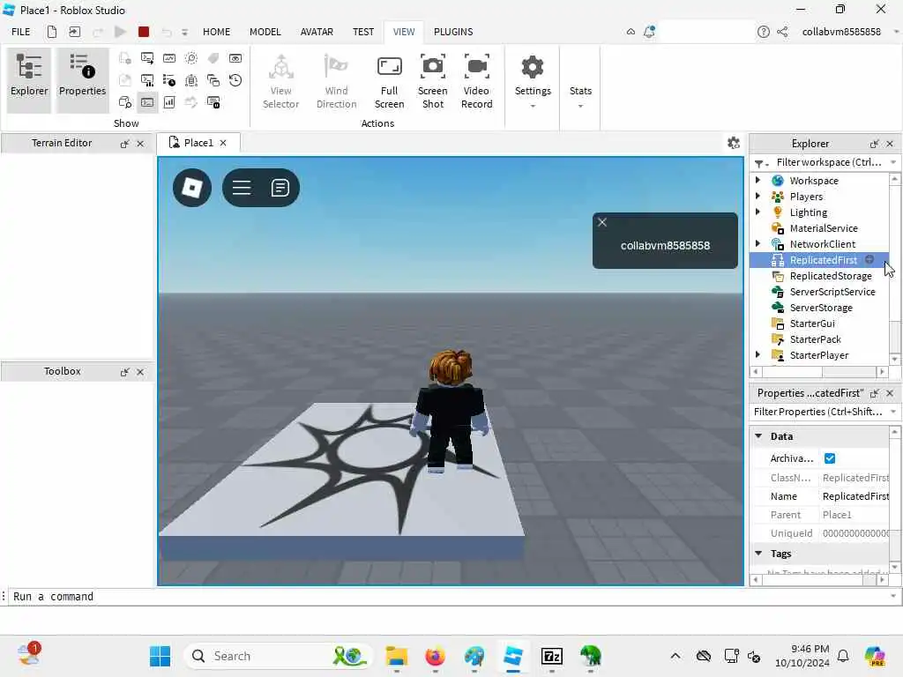Take a Screen Shot

click(432, 81)
